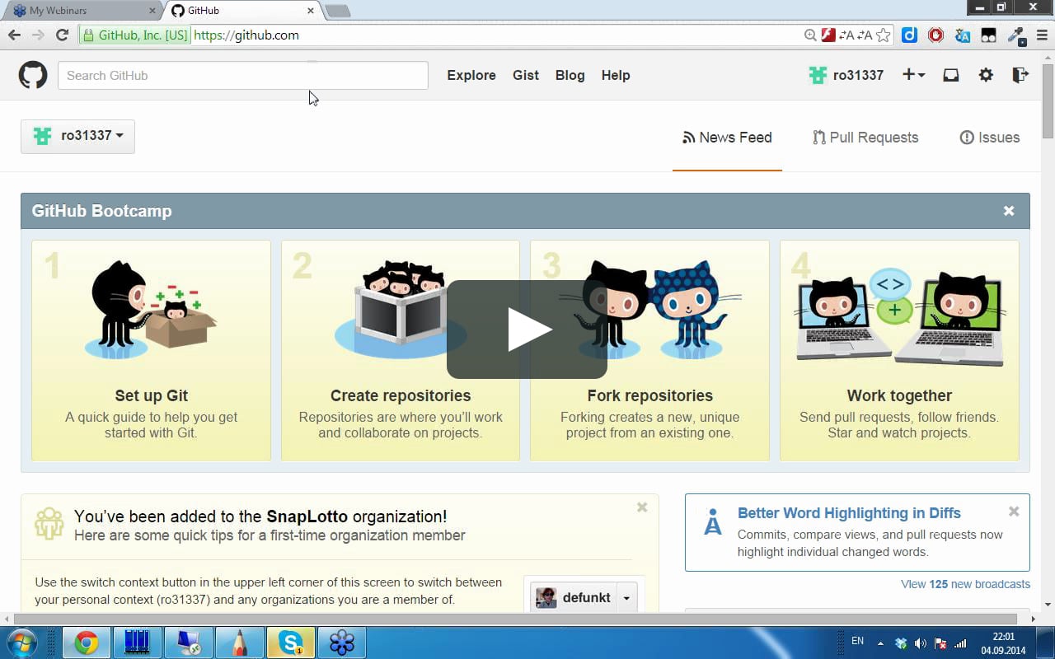Click the volume speaker tray icon

[920, 643]
